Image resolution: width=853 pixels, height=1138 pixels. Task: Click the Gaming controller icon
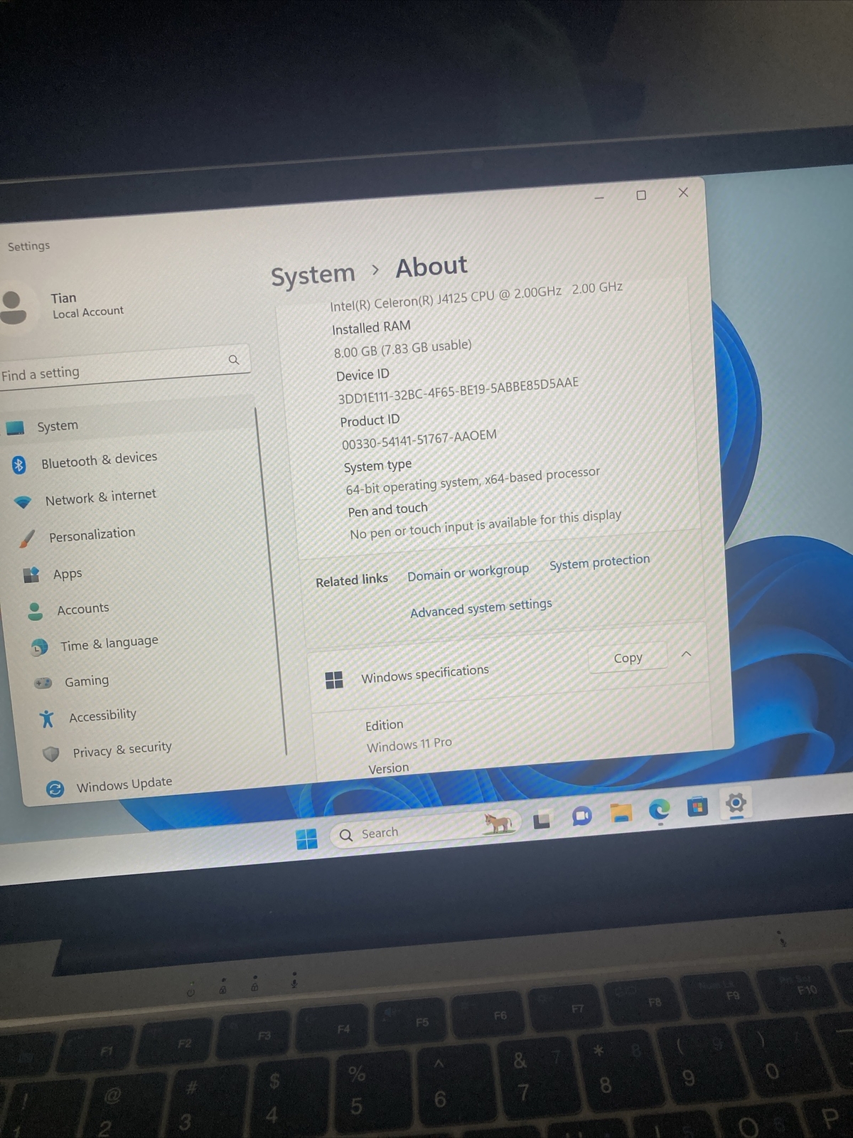tap(43, 683)
